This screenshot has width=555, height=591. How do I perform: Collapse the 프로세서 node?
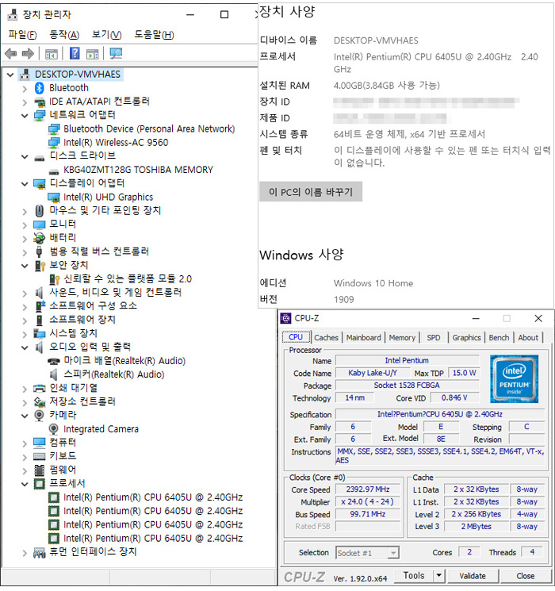25,485
